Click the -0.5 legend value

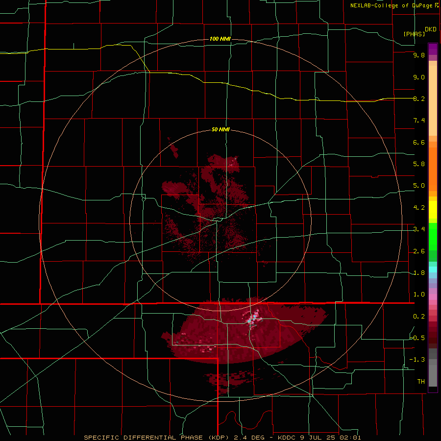[x=417, y=338]
